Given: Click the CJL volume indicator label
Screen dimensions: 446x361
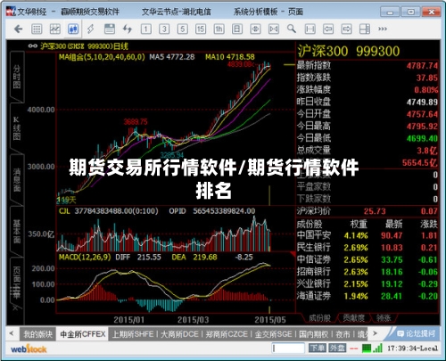Looking at the screenshot, I should [x=64, y=211].
